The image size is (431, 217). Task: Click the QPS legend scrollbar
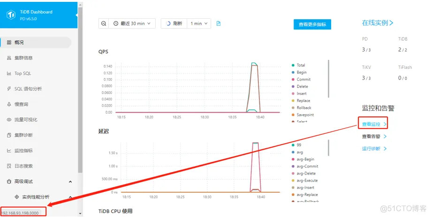pos(328,79)
